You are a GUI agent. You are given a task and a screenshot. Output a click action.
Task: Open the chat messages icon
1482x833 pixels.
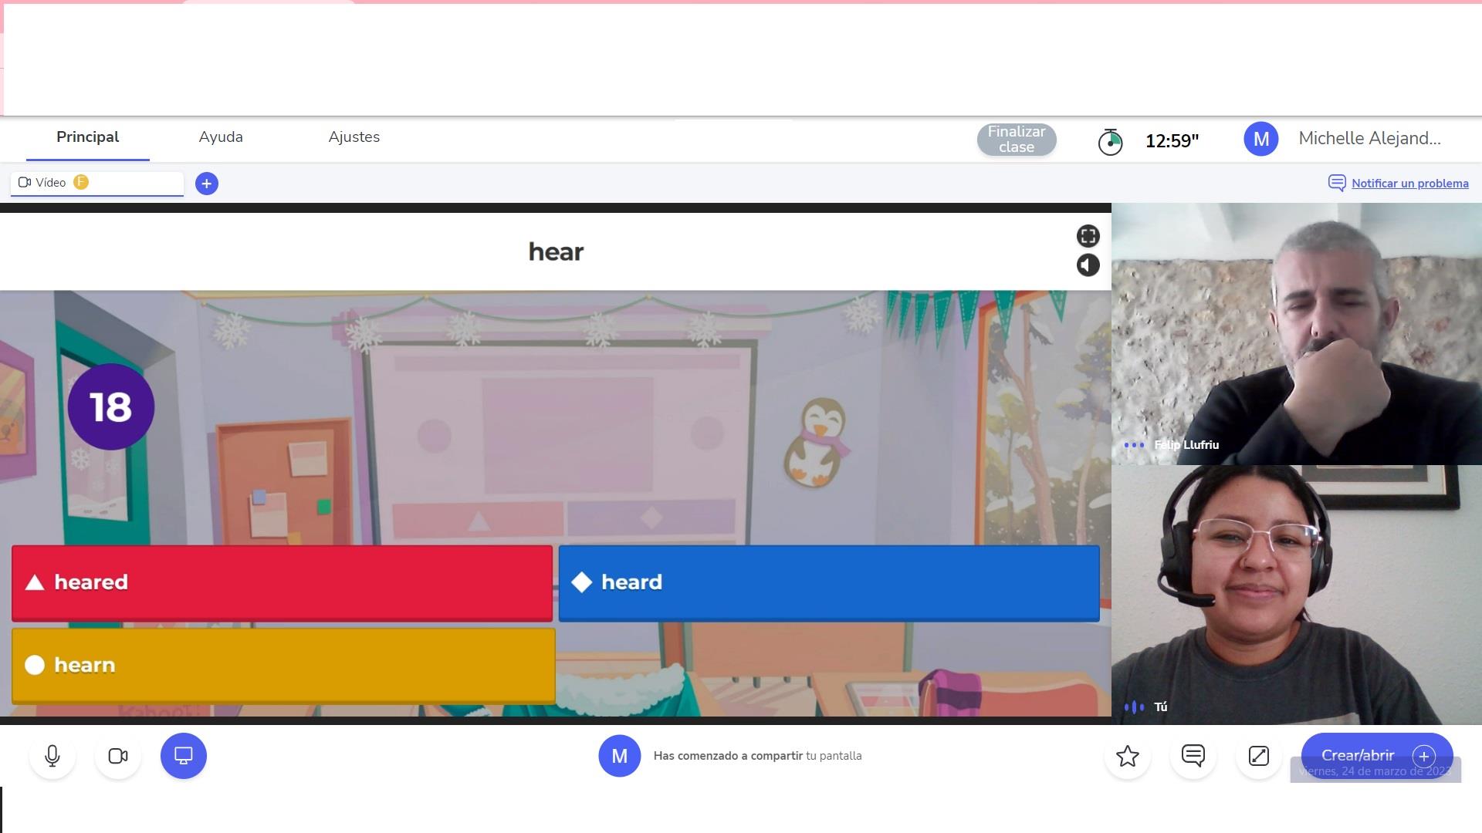click(1193, 756)
